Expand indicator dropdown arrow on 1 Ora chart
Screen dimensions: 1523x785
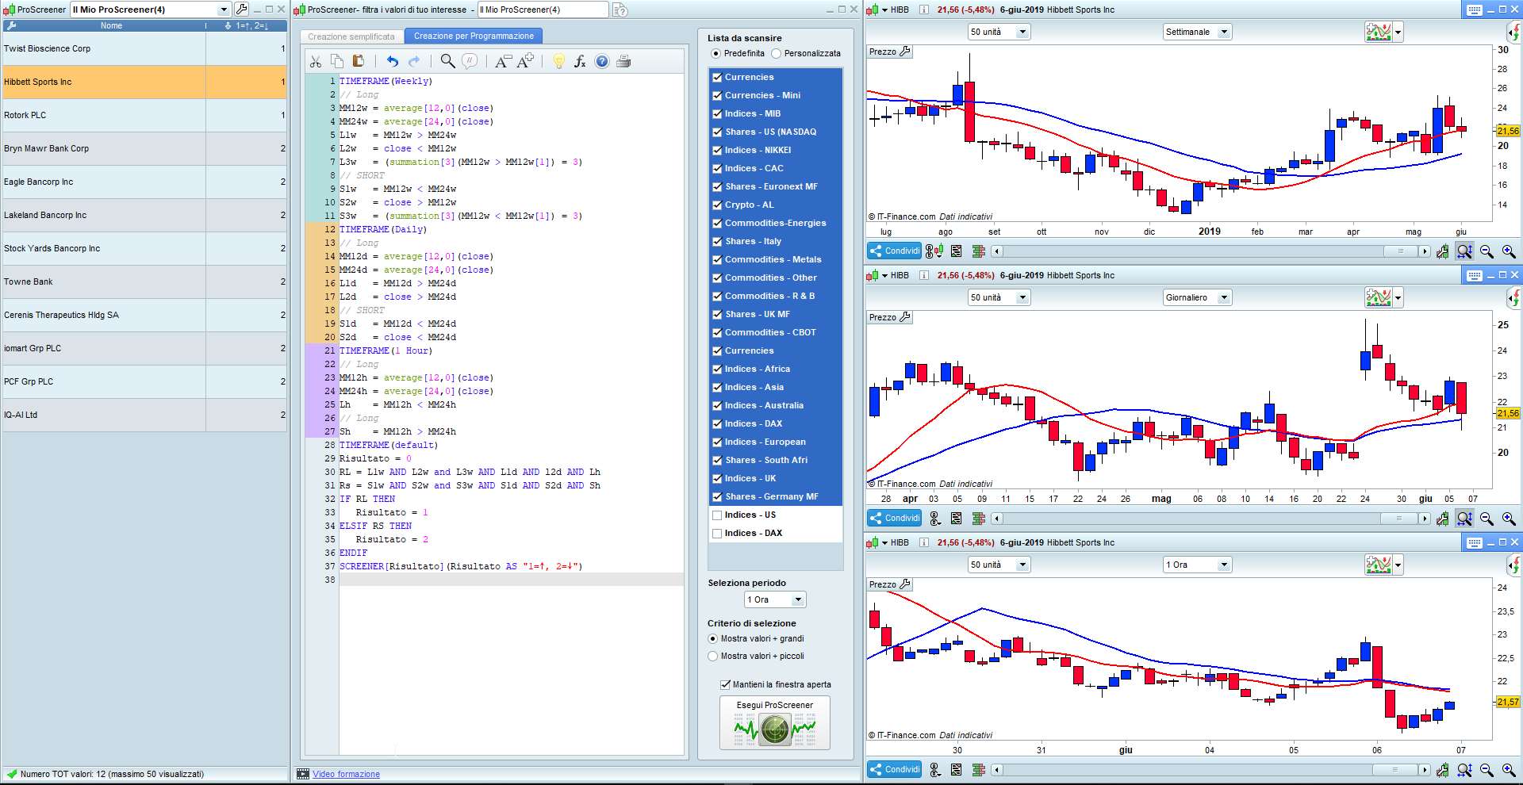click(x=1398, y=566)
